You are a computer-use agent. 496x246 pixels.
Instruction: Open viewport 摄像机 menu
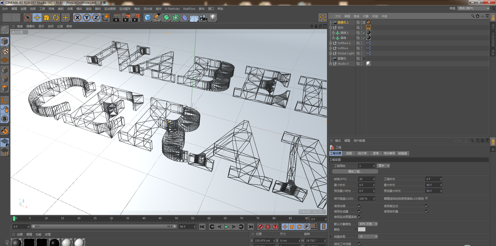point(30,26)
